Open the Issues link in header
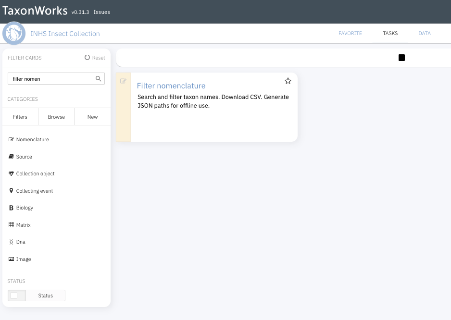 pyautogui.click(x=101, y=12)
